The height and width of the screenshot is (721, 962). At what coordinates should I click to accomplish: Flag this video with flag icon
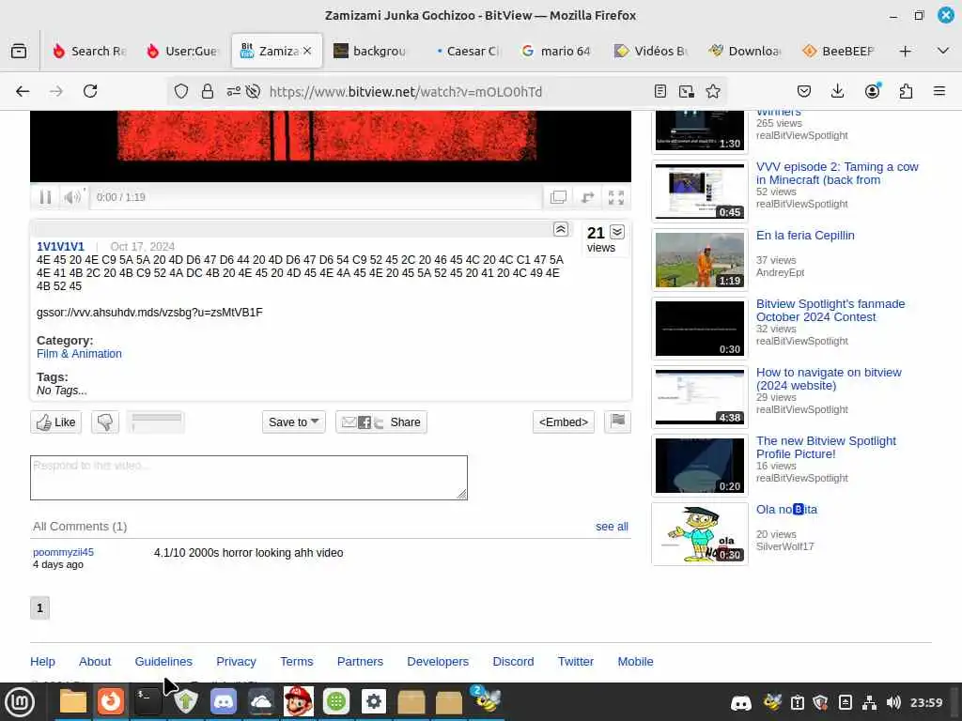[617, 422]
